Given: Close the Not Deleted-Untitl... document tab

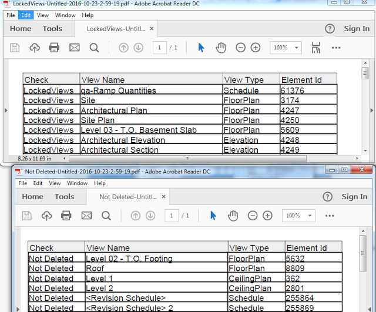Looking at the screenshot, I should click(163, 197).
